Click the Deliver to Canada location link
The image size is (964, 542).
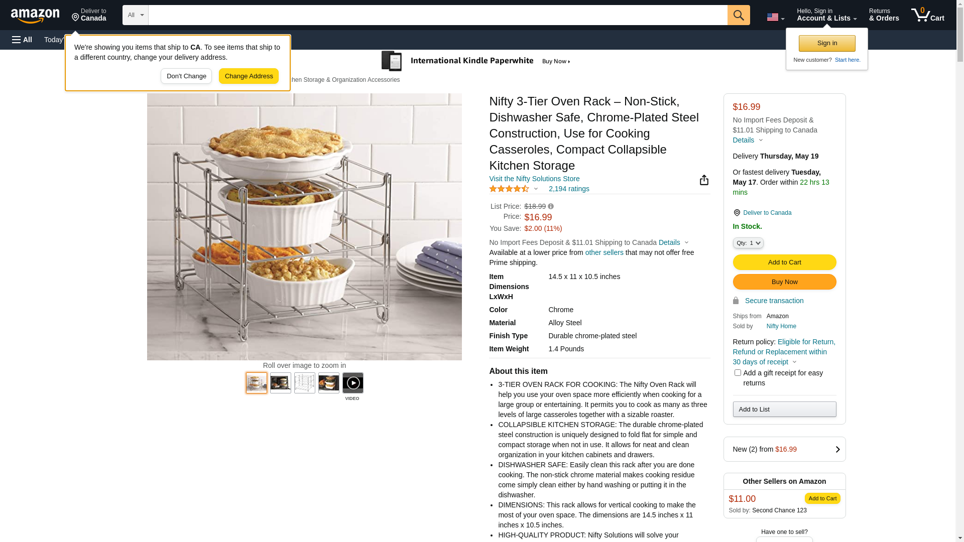(x=767, y=213)
